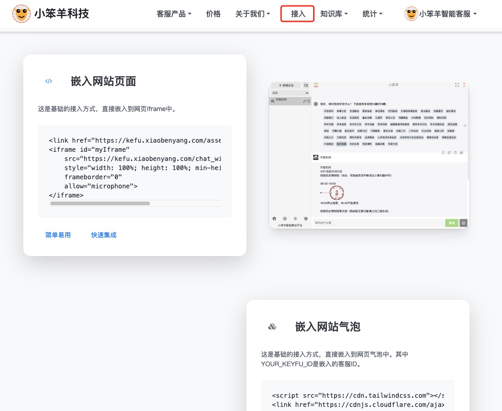
Task: Click the code icon beside 嵌入网站页面
Action: [48, 81]
